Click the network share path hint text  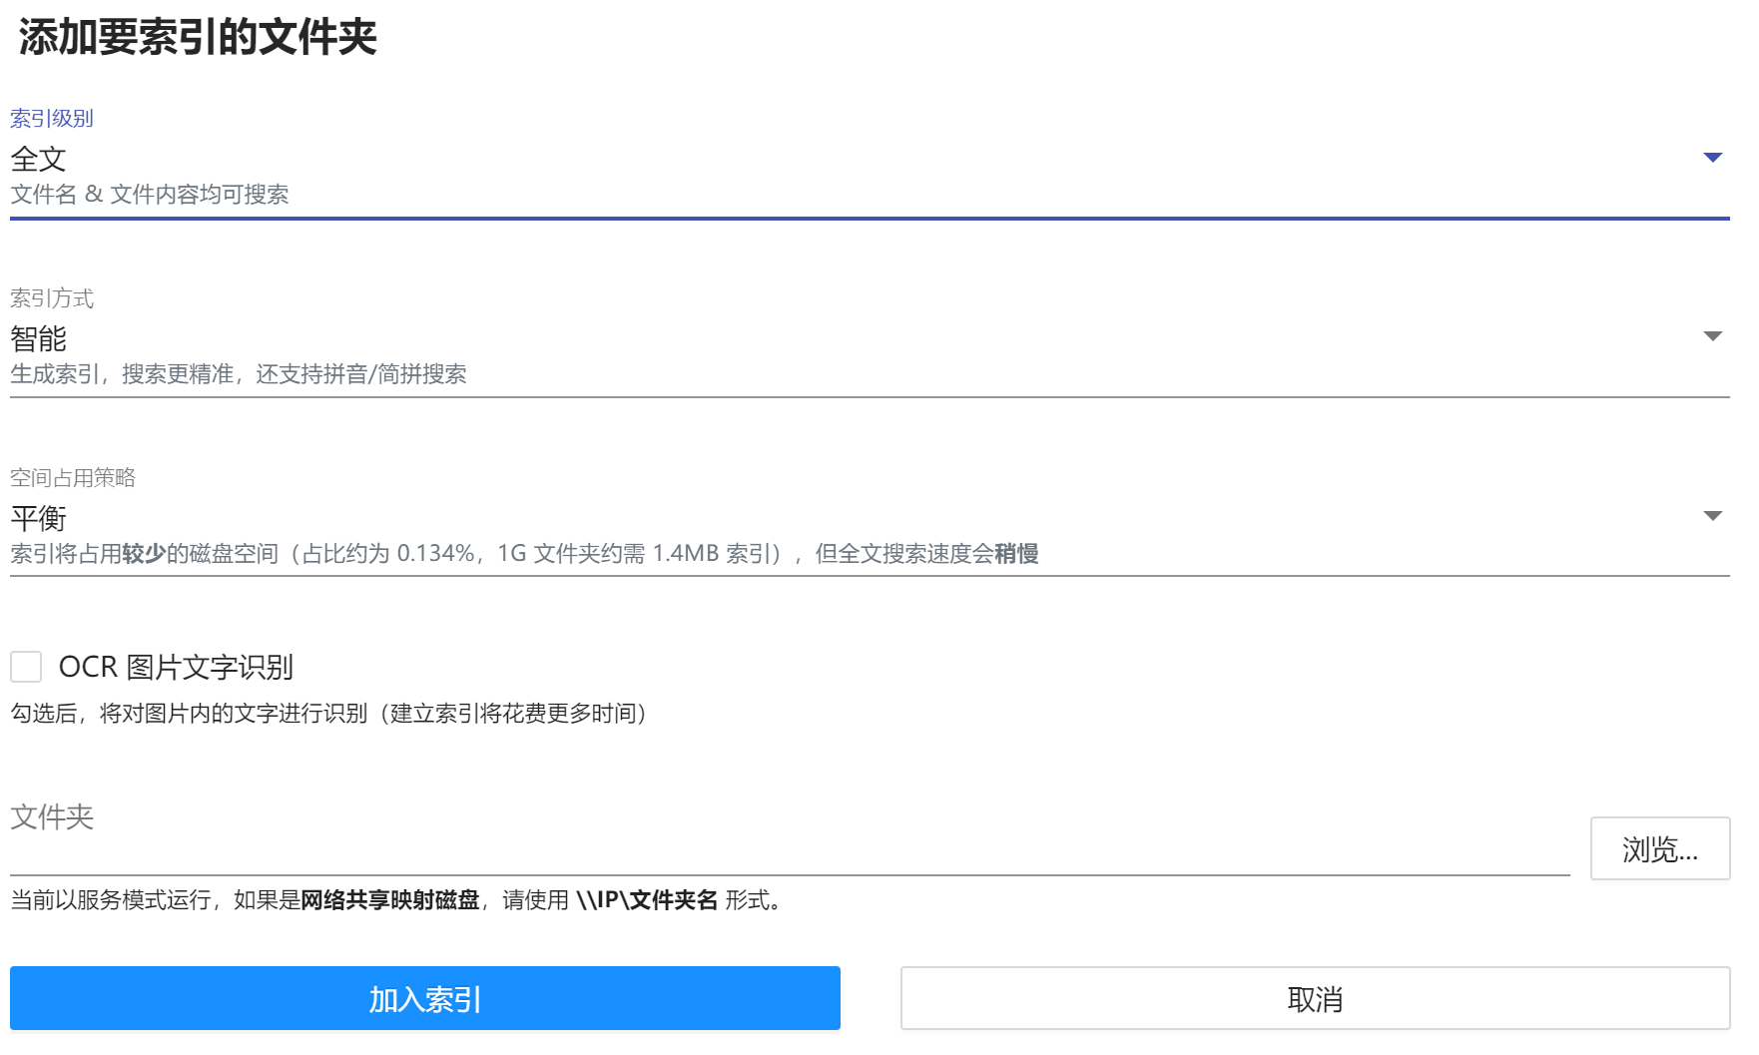tap(395, 900)
